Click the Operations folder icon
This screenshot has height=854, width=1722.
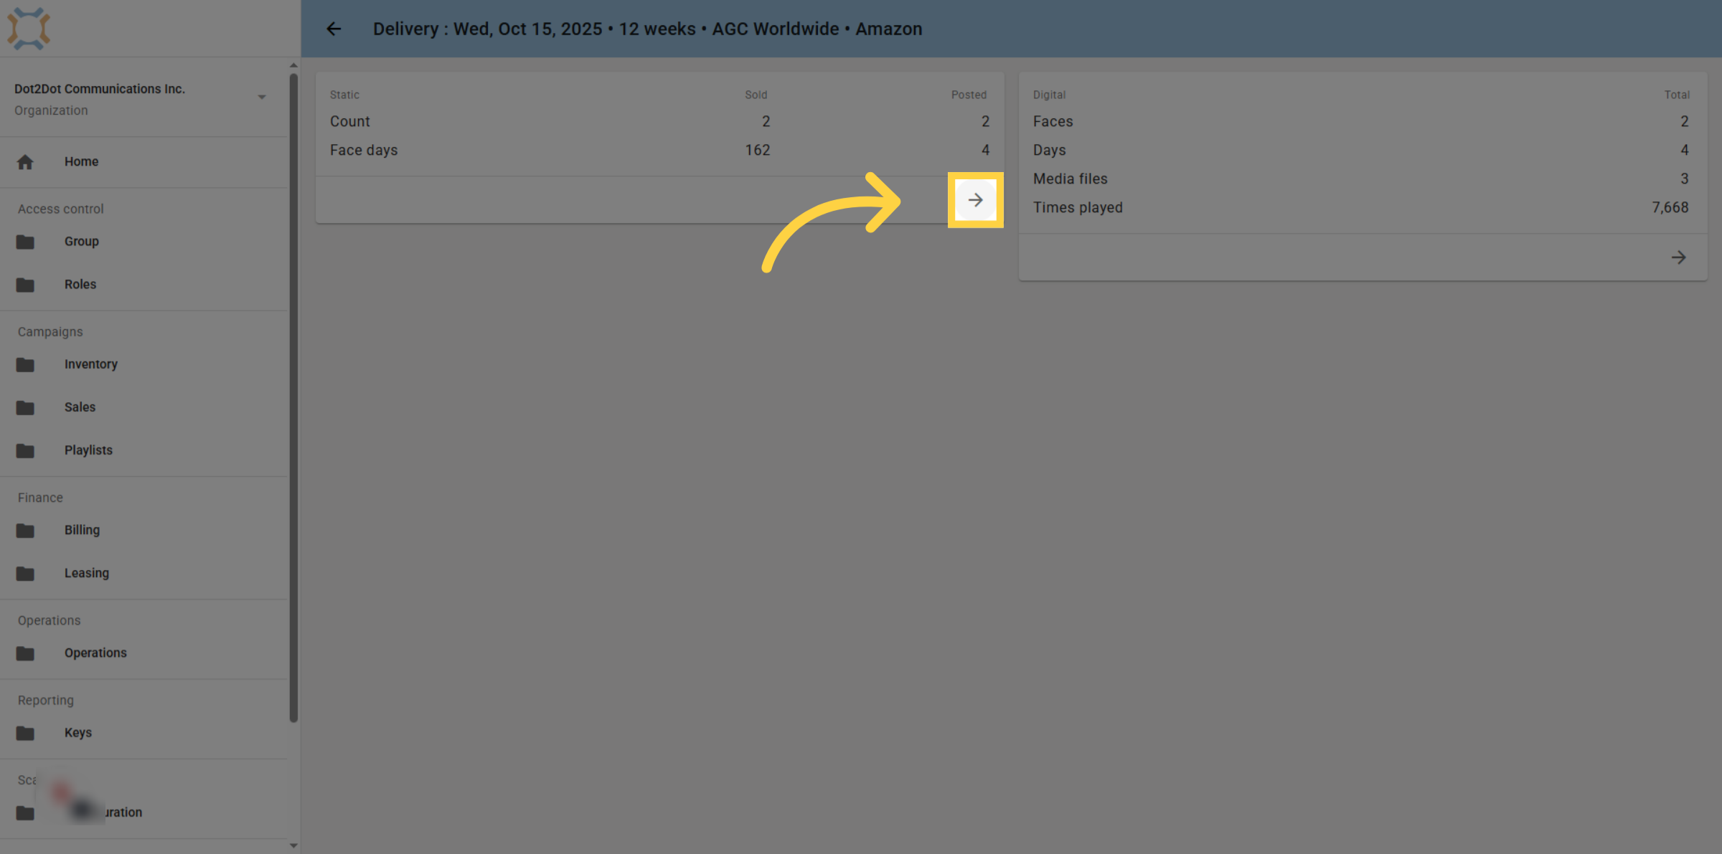pyautogui.click(x=25, y=653)
